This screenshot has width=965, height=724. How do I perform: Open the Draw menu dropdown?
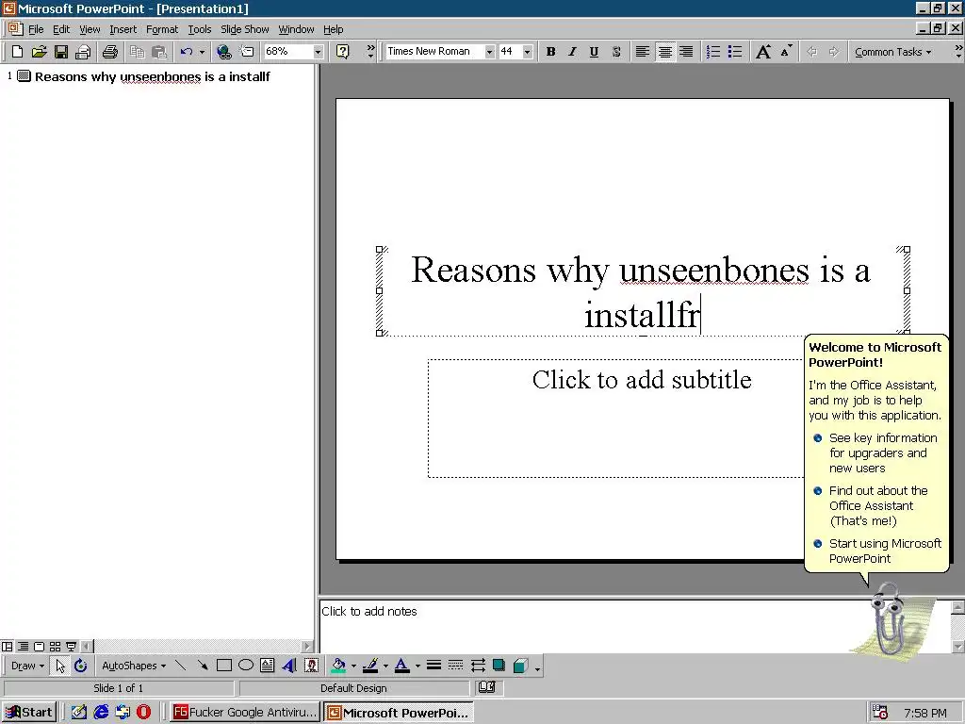tap(27, 666)
